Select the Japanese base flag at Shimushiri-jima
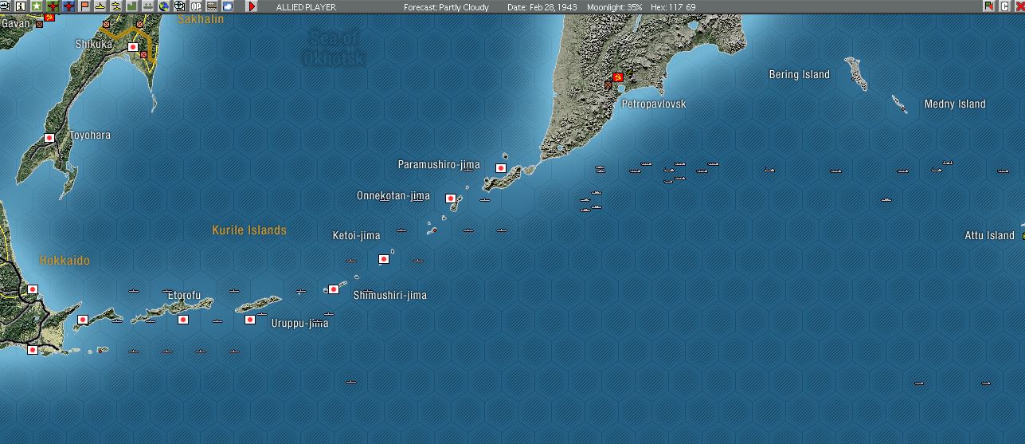This screenshot has width=1025, height=444. (x=334, y=289)
